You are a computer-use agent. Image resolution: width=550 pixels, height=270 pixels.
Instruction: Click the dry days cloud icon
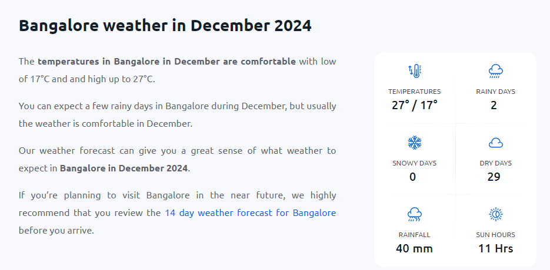click(496, 143)
